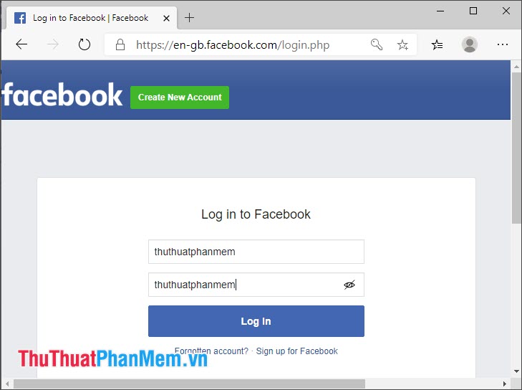This screenshot has width=522, height=390.
Task: Toggle password visibility with the eye icon
Action: click(x=349, y=285)
